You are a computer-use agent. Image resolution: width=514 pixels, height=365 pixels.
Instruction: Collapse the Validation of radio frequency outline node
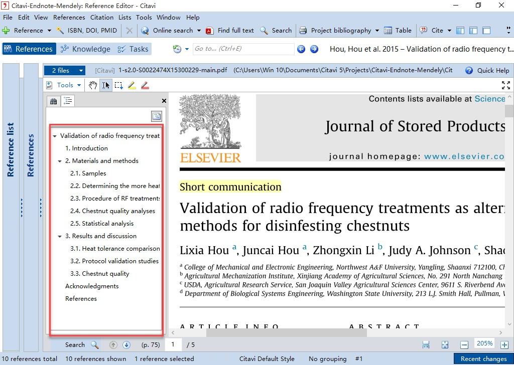pyautogui.click(x=55, y=136)
